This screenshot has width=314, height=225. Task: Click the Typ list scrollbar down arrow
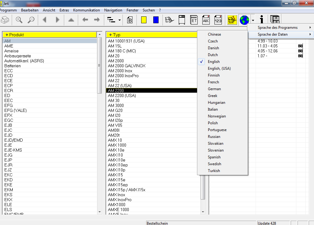click(203, 212)
